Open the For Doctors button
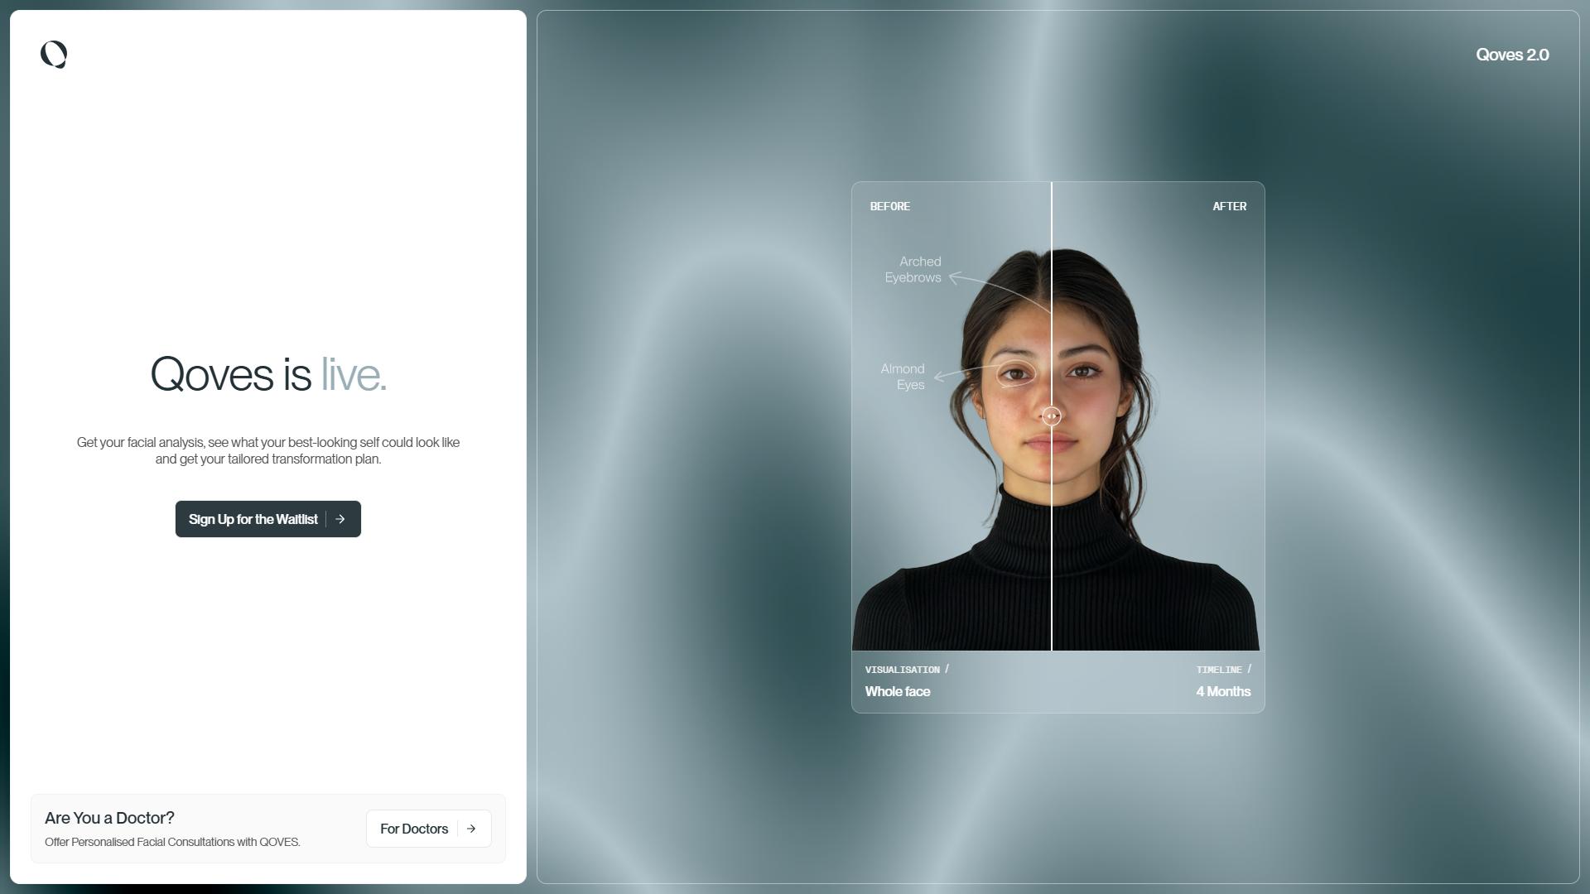The height and width of the screenshot is (894, 1590). (x=429, y=829)
